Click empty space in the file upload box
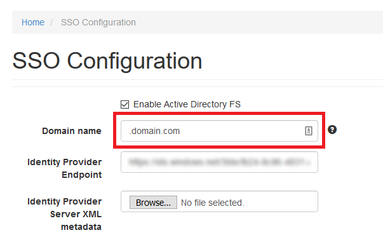This screenshot has height=235, width=383. [281, 202]
